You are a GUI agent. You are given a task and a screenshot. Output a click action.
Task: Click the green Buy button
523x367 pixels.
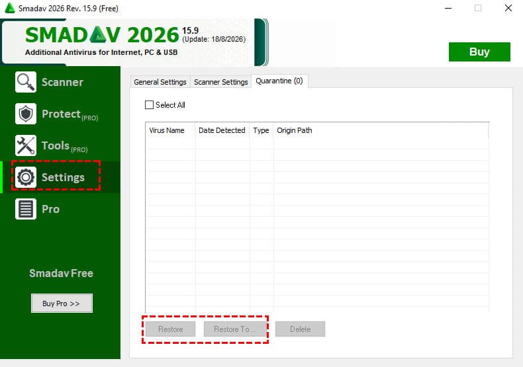coord(479,52)
